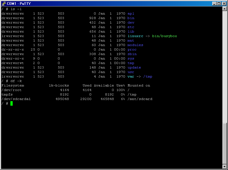Click the "Use%" column header
Screen dimensions: 228x170
coord(121,85)
